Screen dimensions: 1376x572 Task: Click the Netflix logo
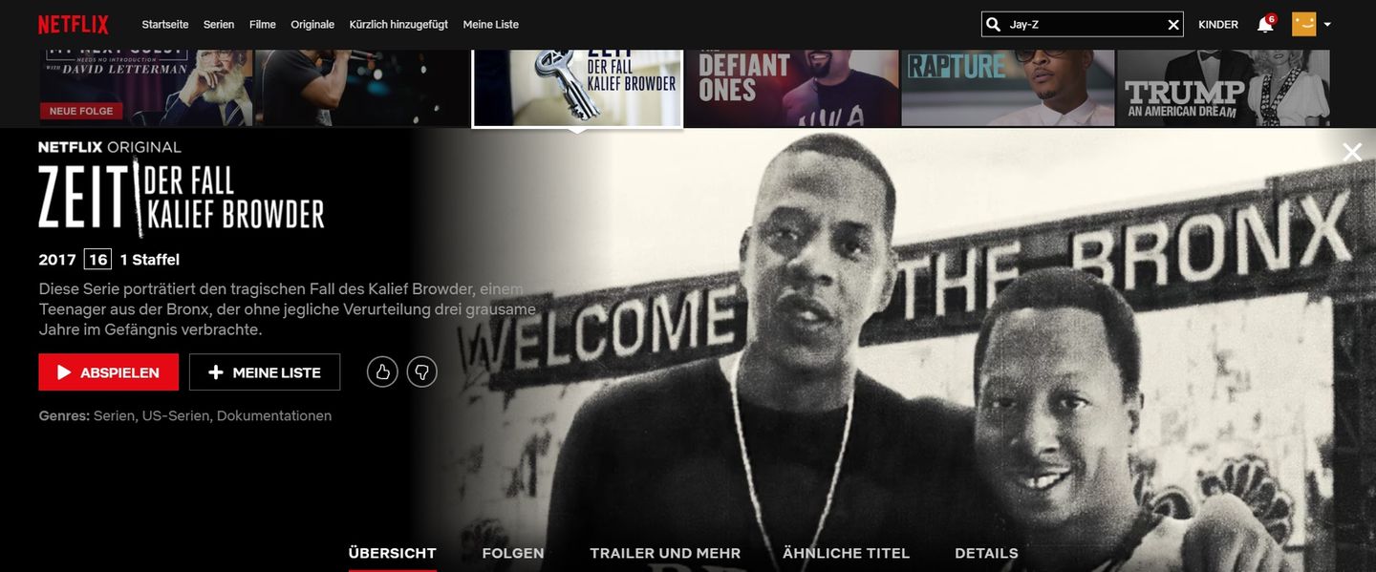[74, 24]
